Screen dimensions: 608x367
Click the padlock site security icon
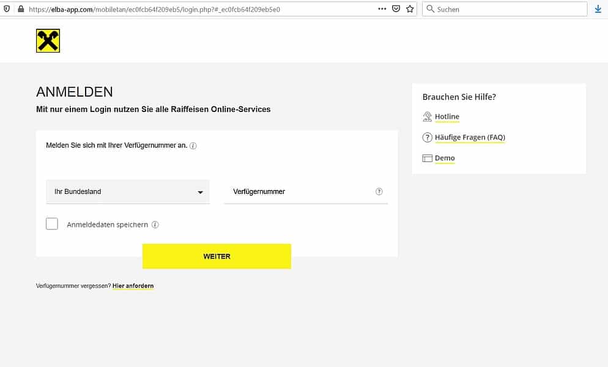coord(21,9)
